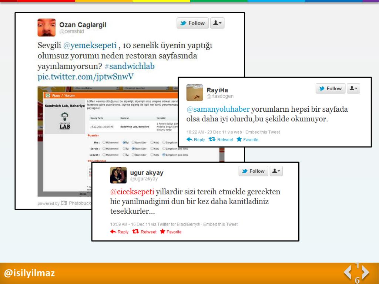Open Ozan Caglargil's profile avatar
The width and height of the screenshot is (379, 284).
[x=46, y=27]
